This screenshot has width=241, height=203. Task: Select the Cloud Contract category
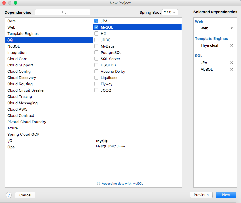pyautogui.click(x=49, y=115)
